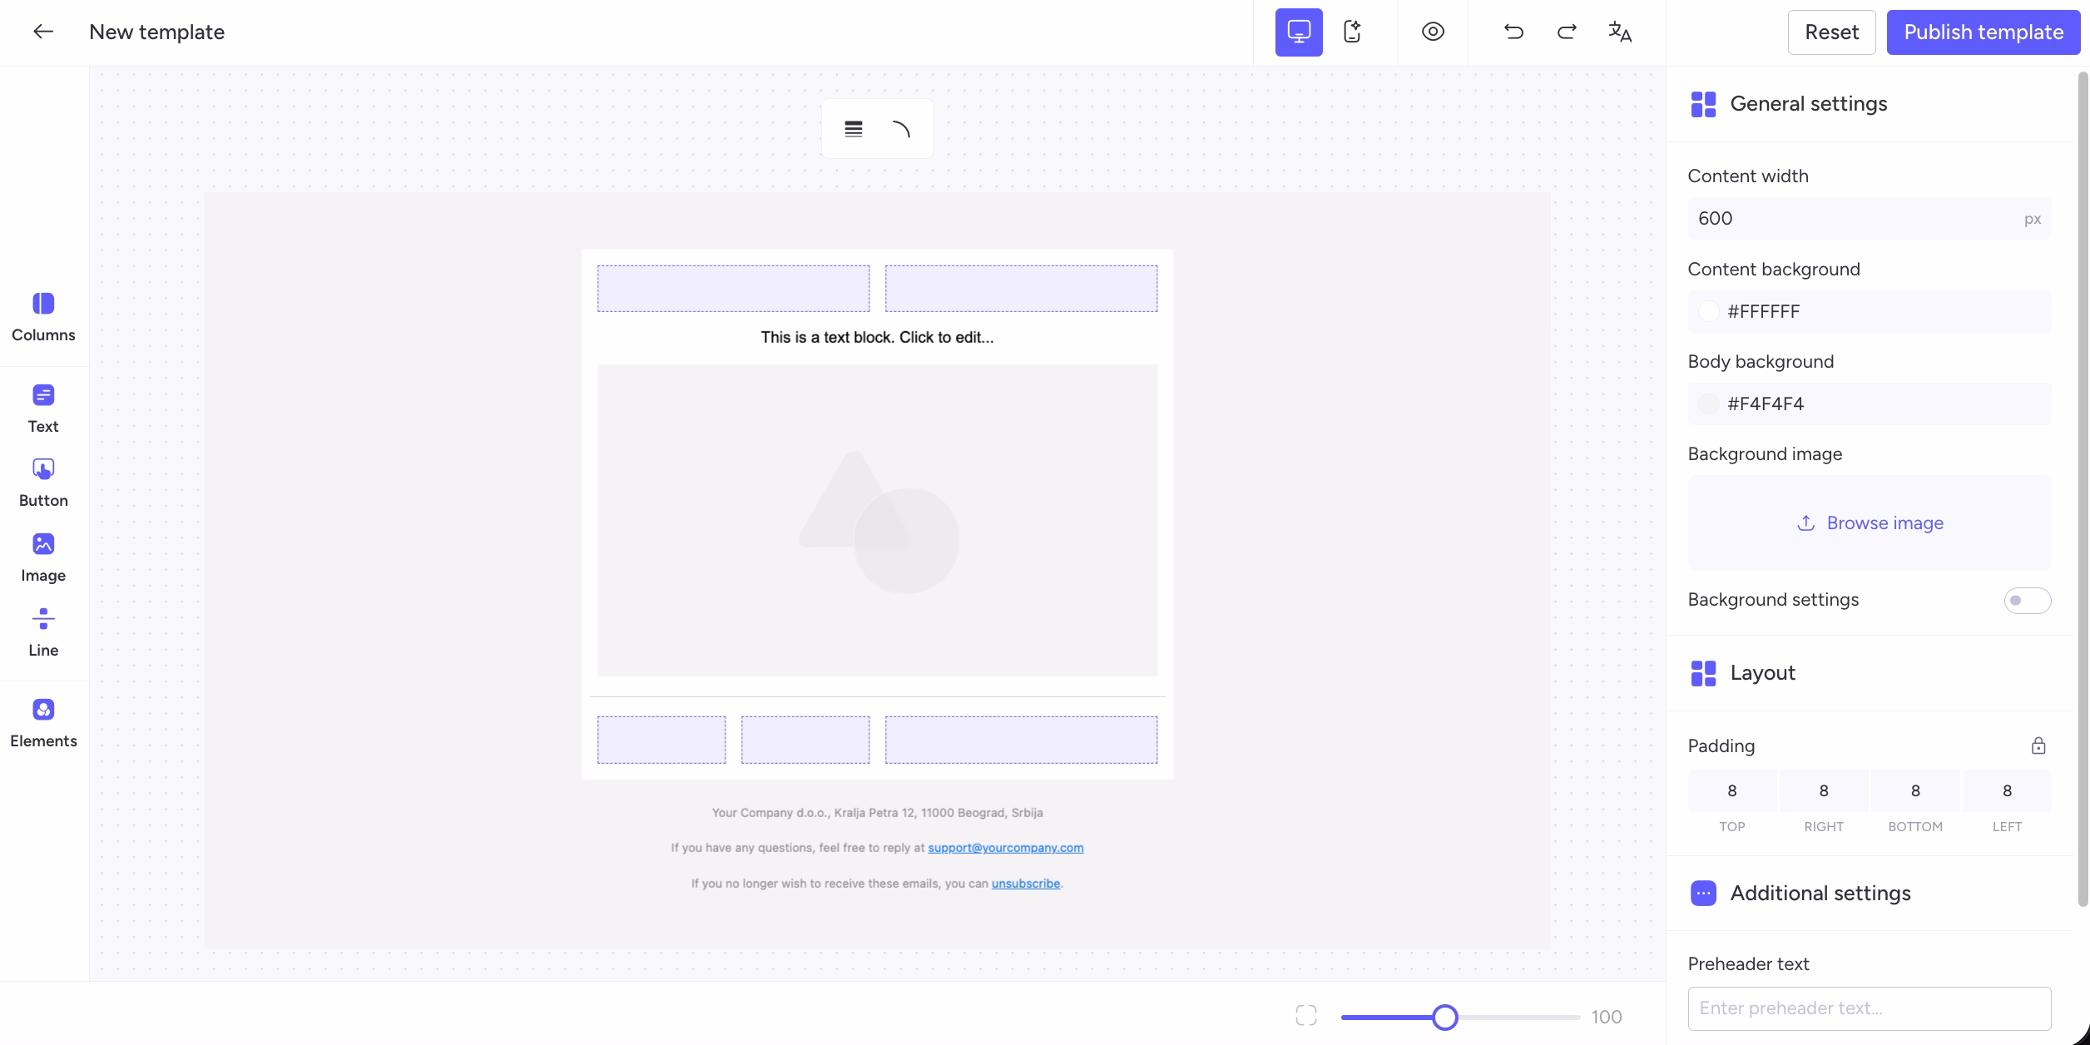Select the Text block
2090x1045 pixels.
pyautogui.click(x=43, y=409)
